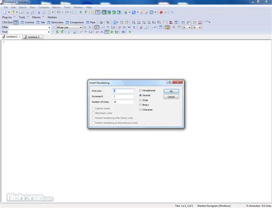Click green Find Next icon in Find toolbar
Image resolution: width=272 pixels, height=208 pixels.
(x=57, y=32)
